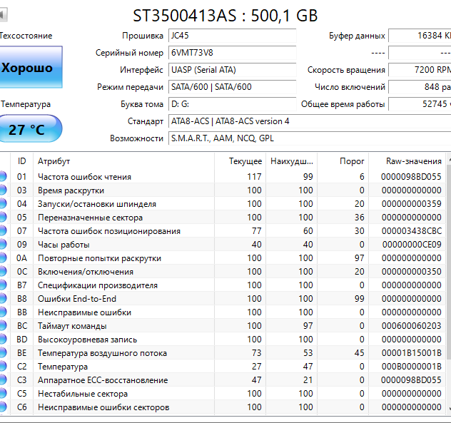Click the blue icon next to Неисправимые ошибки (BB)
The height and width of the screenshot is (423, 451).
tap(3, 312)
